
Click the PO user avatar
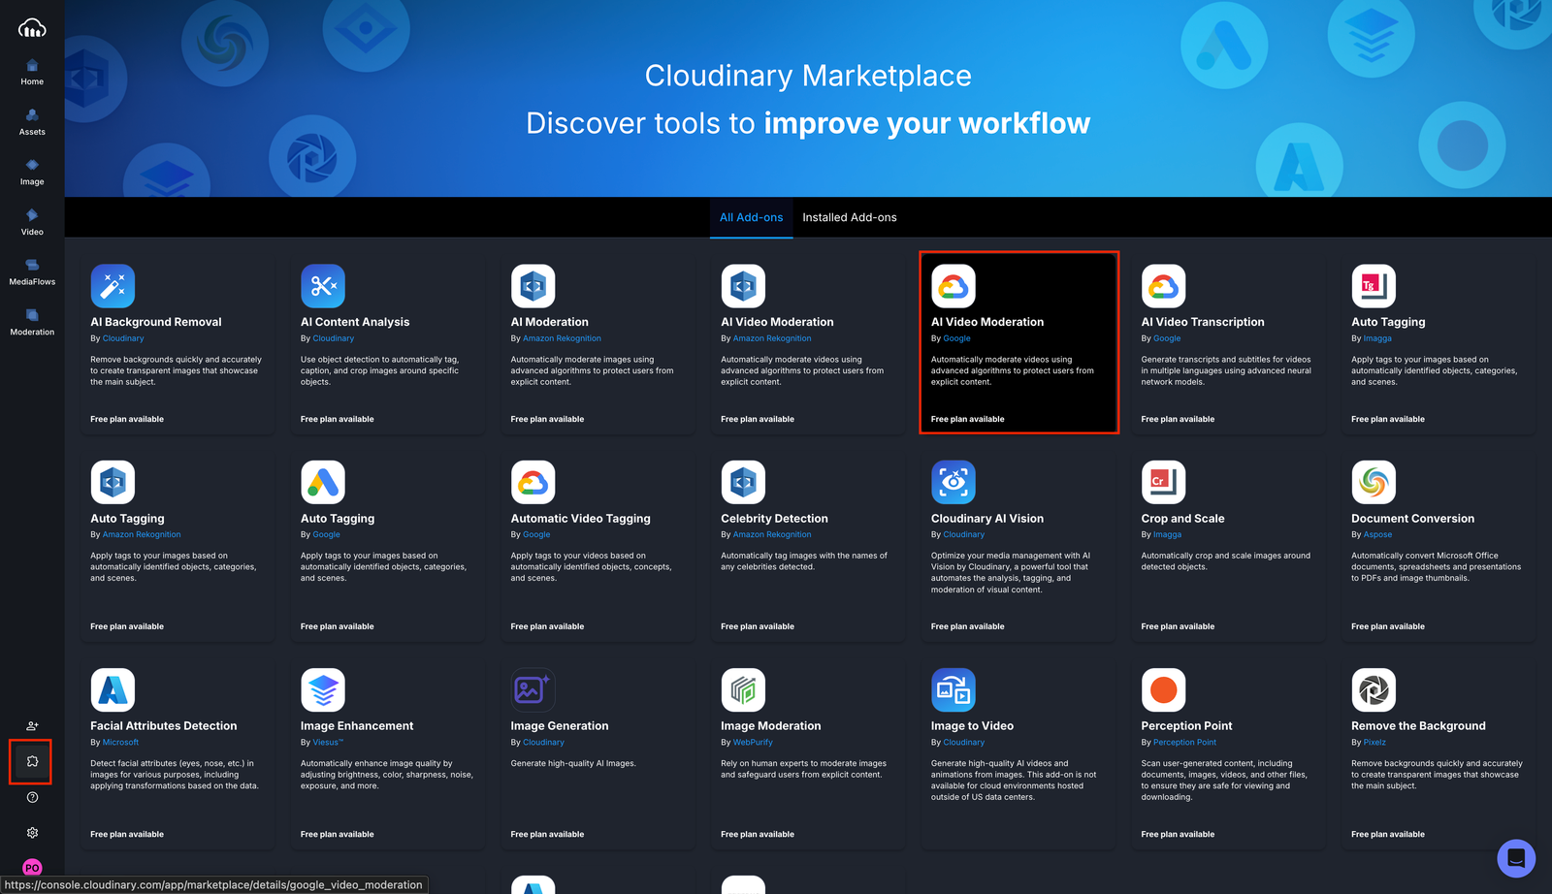(32, 868)
